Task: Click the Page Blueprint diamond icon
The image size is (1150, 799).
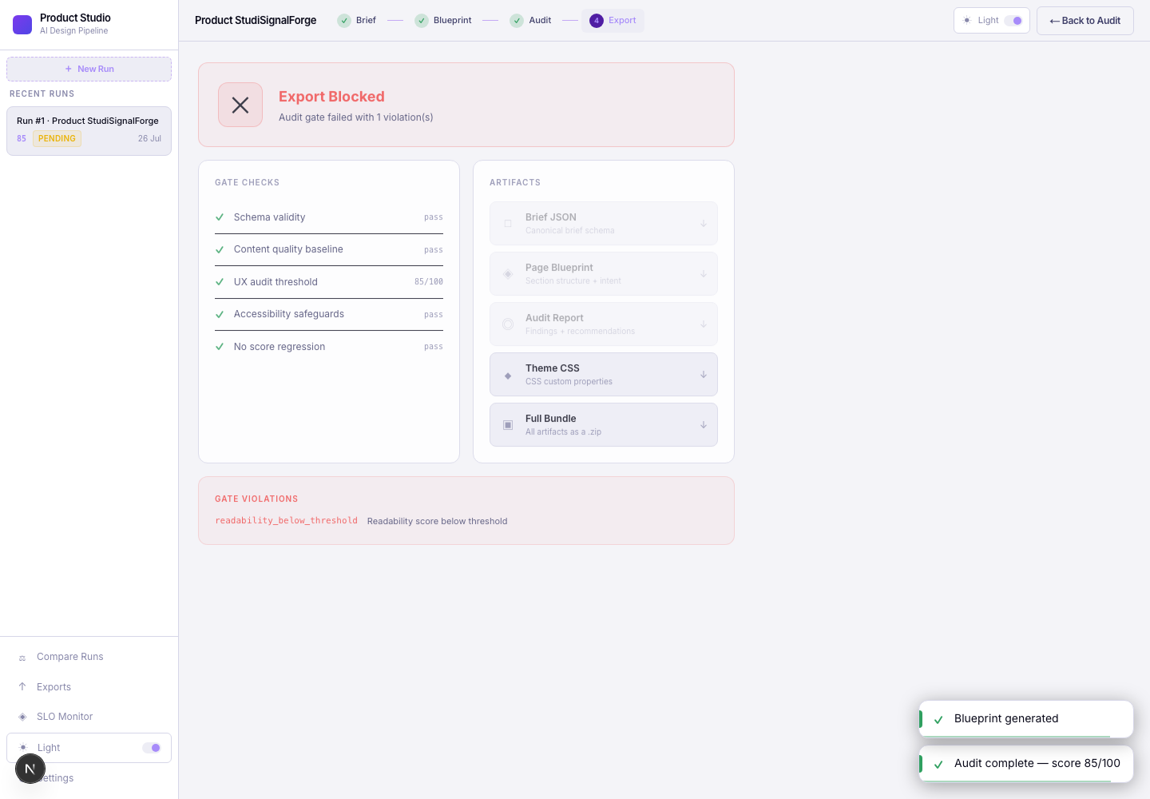Action: [x=508, y=274]
